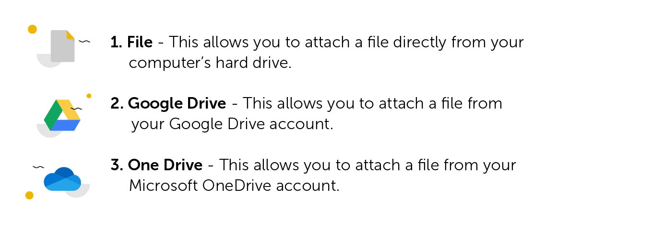The width and height of the screenshot is (653, 231).
Task: Click the yellow folded corner of file icon
Action: (71, 34)
